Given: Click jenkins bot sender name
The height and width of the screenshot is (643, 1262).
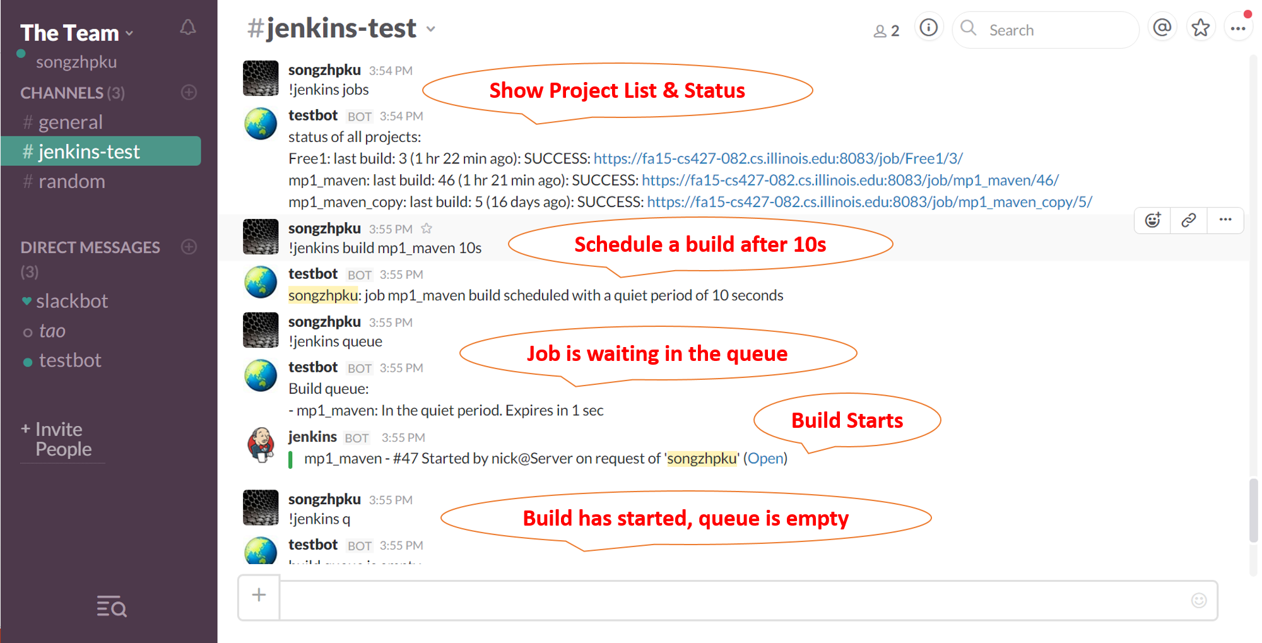Looking at the screenshot, I should tap(312, 437).
